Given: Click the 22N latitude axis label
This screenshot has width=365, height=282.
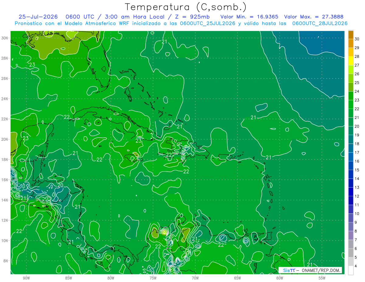Looking at the screenshot, I should pos(5,119).
